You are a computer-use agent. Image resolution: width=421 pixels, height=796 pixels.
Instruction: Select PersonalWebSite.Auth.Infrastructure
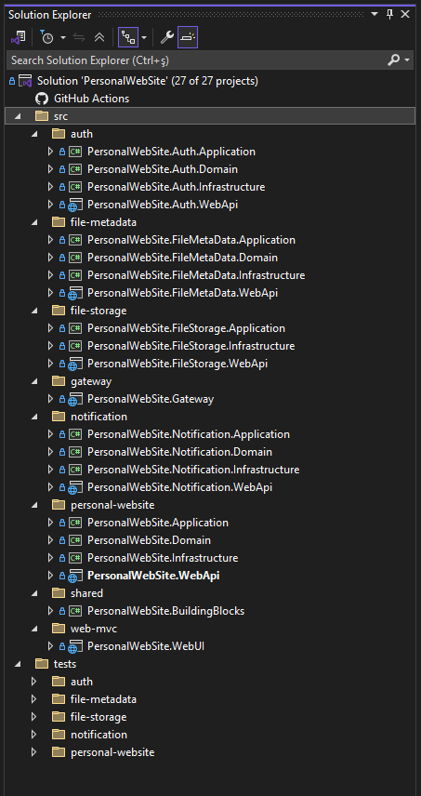(x=176, y=187)
